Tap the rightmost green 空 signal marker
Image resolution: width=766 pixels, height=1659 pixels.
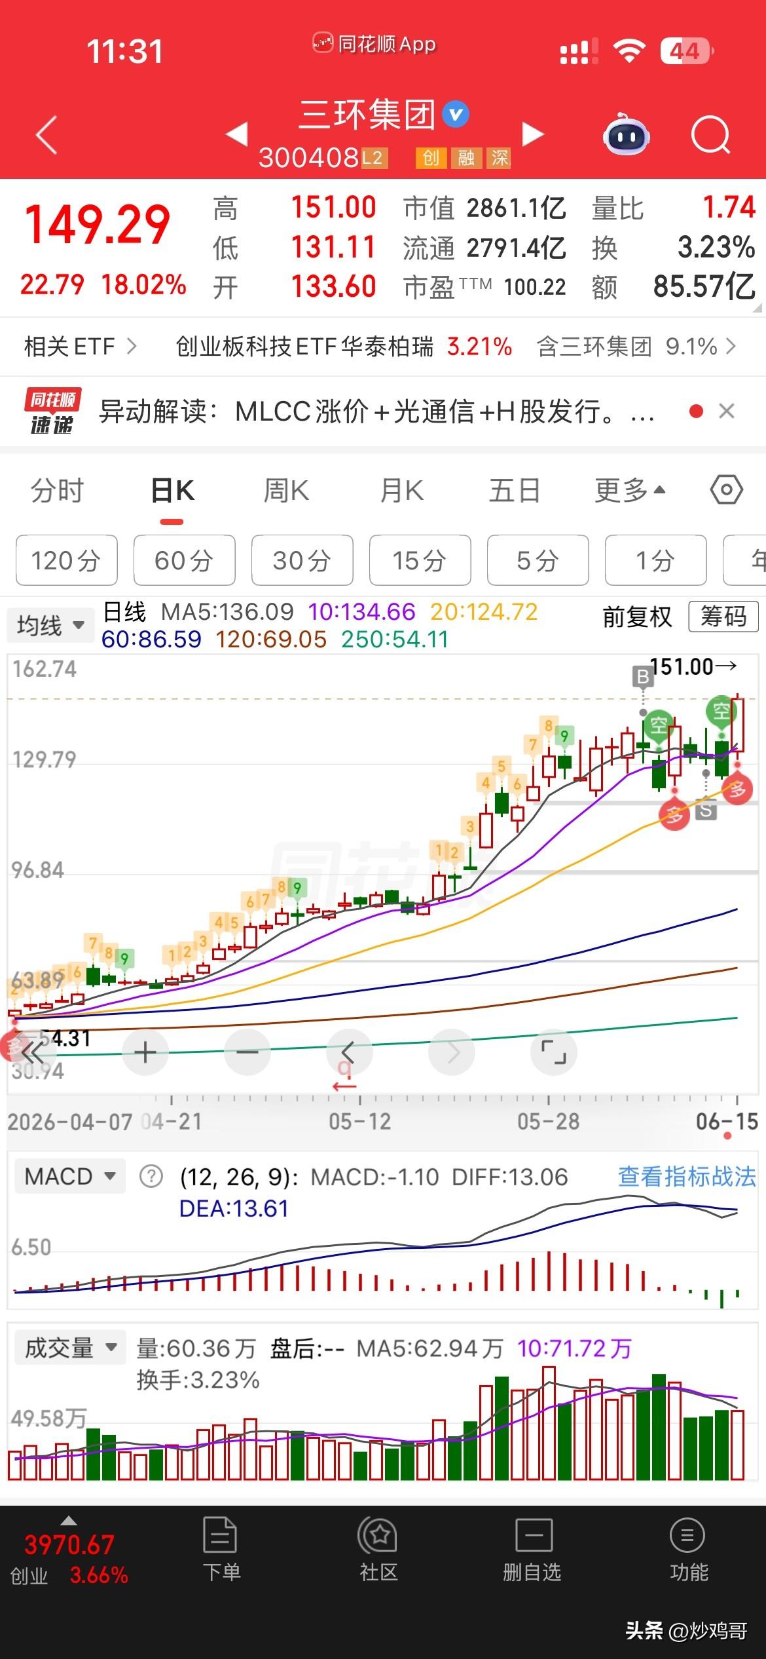[x=720, y=710]
